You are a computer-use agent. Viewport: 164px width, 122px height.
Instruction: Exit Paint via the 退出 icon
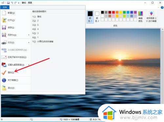pos(4,88)
